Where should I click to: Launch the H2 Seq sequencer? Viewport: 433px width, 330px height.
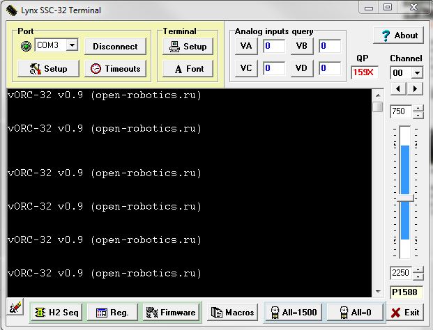tap(56, 313)
